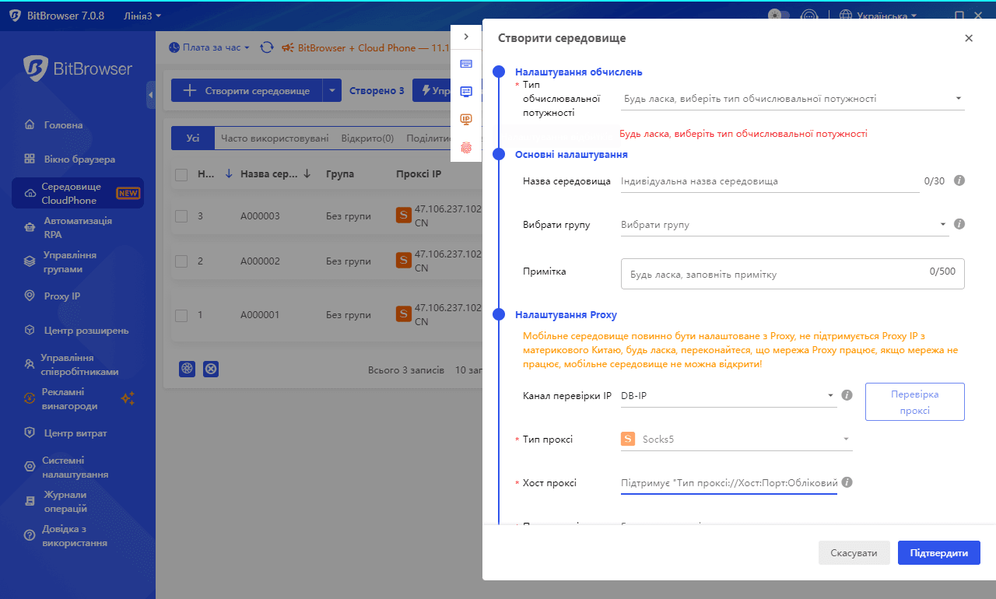Click the orange IP icon in side strip

pyautogui.click(x=466, y=119)
